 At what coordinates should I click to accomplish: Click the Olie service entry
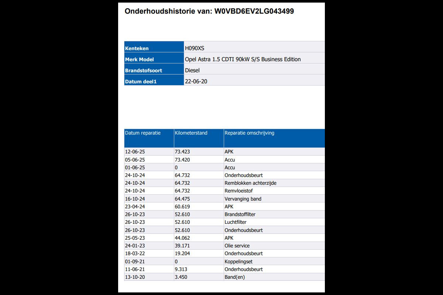pyautogui.click(x=237, y=246)
